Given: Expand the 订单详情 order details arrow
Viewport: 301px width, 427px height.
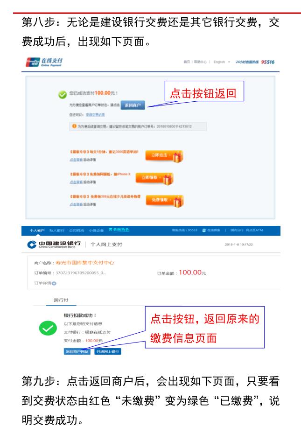Looking at the screenshot, I should pos(54,283).
